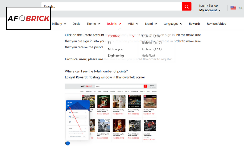Select F1 from Technic menu

[x=110, y=43]
